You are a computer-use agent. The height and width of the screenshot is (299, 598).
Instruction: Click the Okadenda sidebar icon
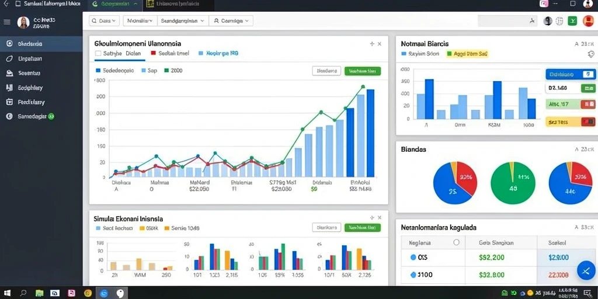[x=10, y=44]
